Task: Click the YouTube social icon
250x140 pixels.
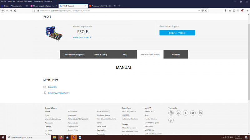Action: pos(178,113)
